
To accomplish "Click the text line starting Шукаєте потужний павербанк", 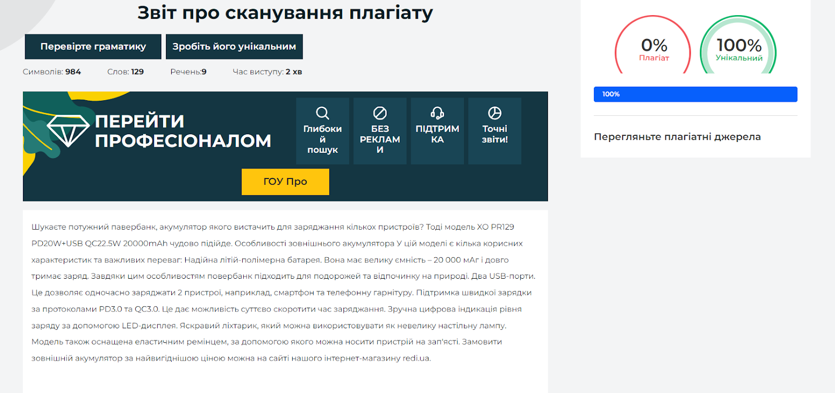I will [x=273, y=227].
